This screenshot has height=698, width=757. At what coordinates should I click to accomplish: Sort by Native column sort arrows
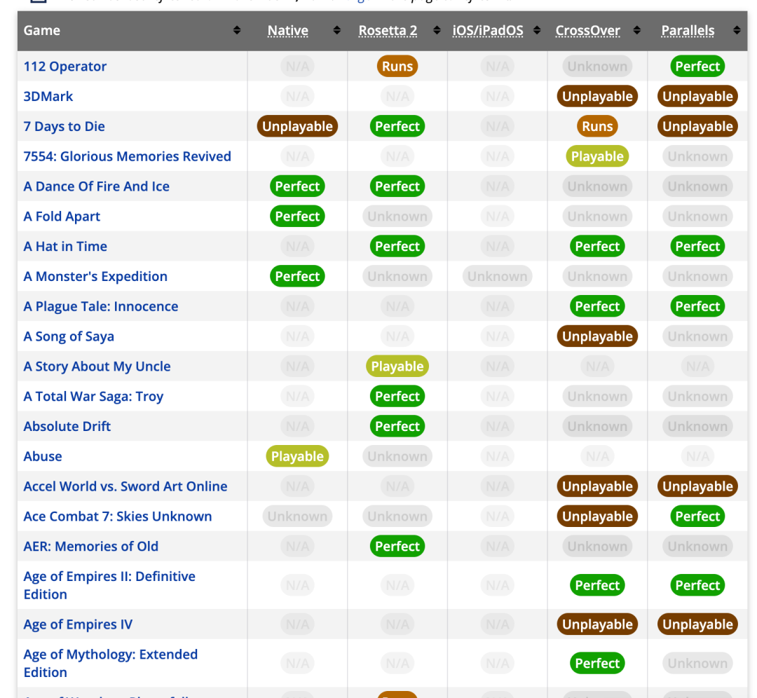point(337,30)
